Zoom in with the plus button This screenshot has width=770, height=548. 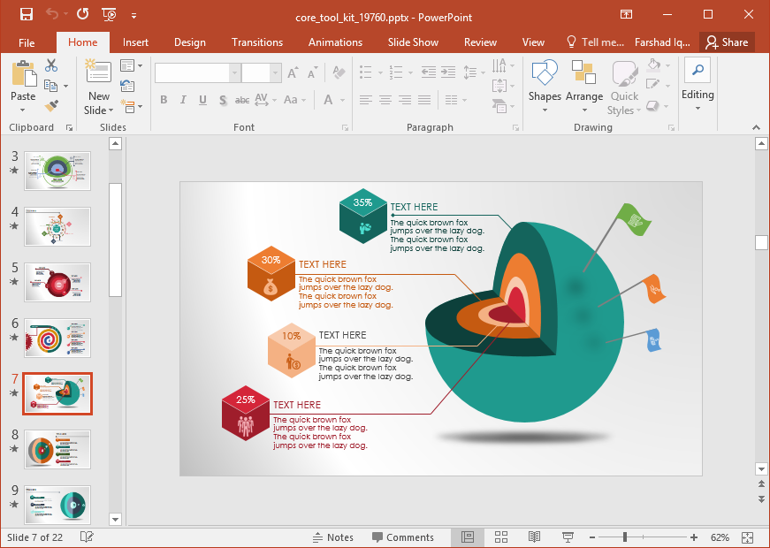[694, 537]
